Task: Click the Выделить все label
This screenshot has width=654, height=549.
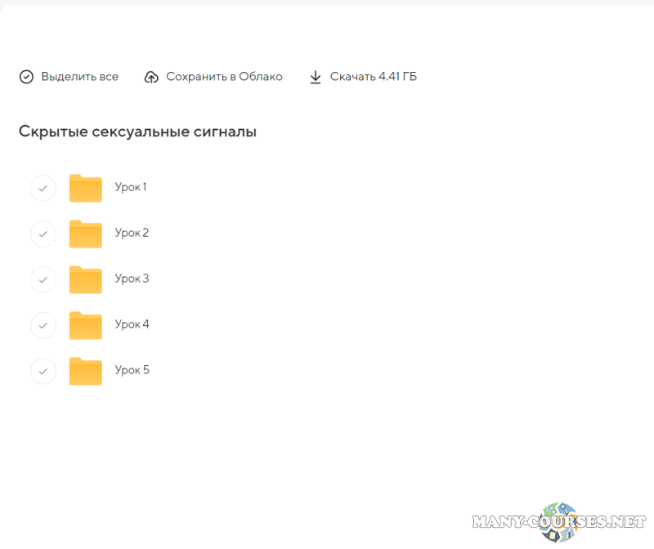Action: coord(79,77)
